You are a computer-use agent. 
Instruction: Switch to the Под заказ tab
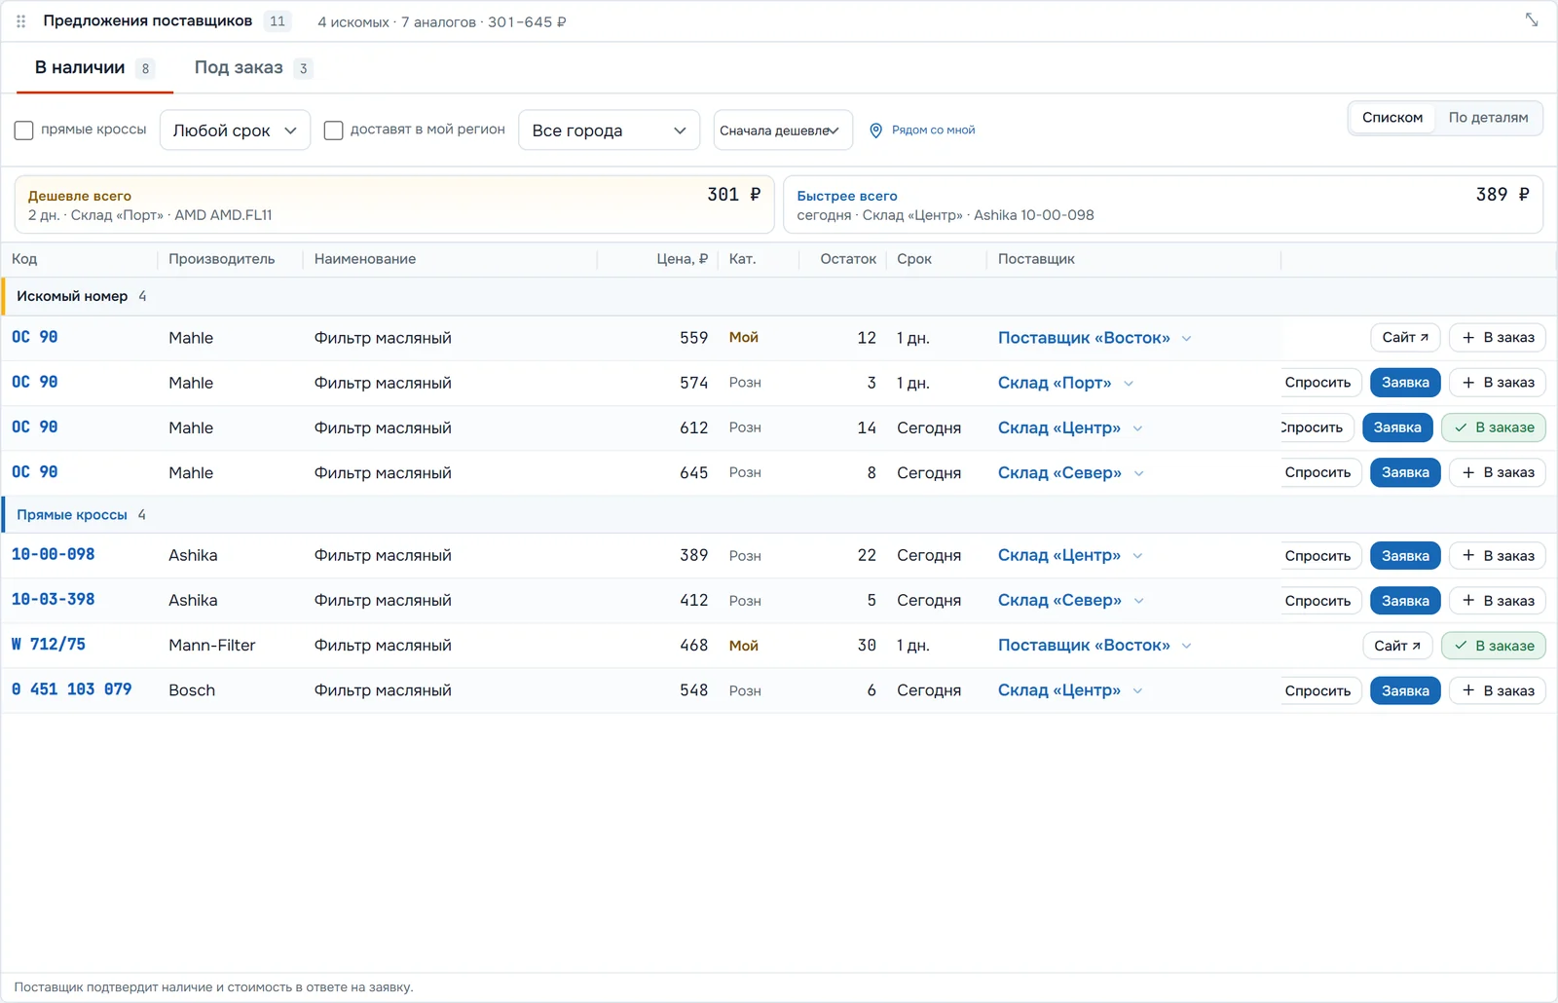pyautogui.click(x=252, y=68)
